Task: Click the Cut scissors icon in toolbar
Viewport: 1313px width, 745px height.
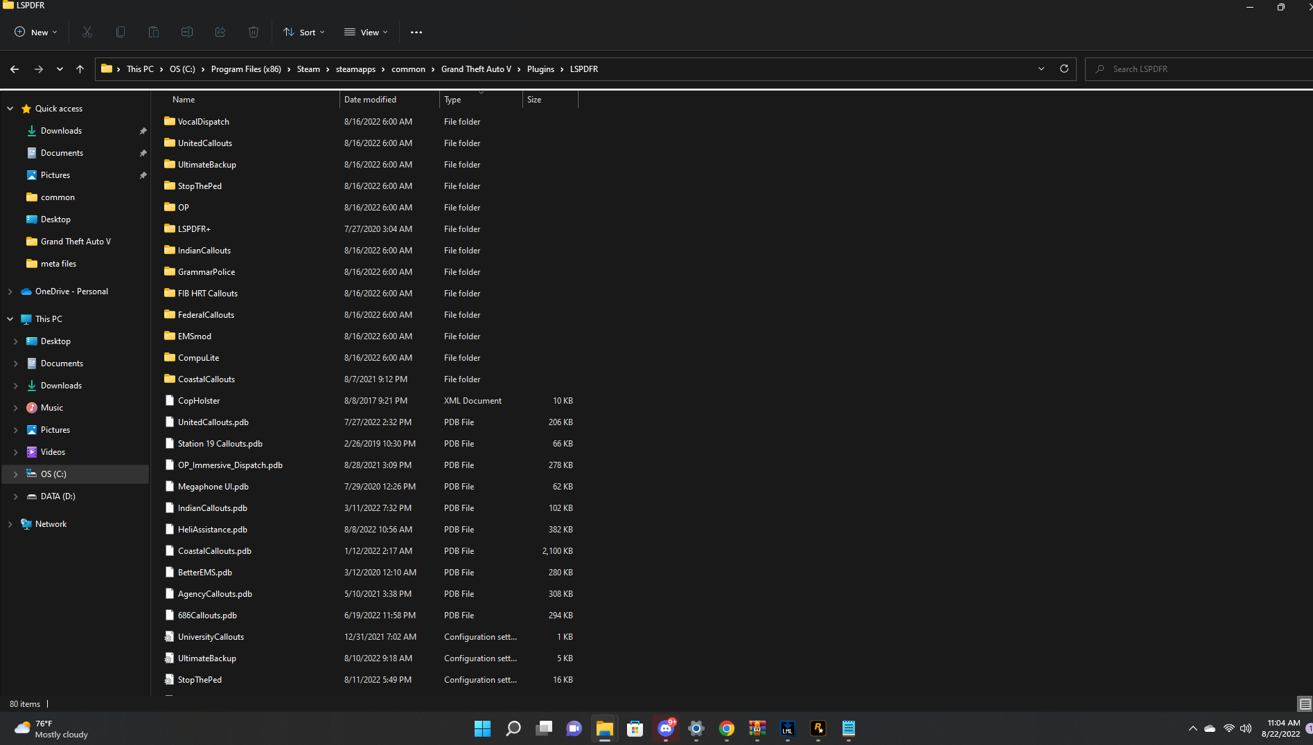Action: [x=87, y=32]
